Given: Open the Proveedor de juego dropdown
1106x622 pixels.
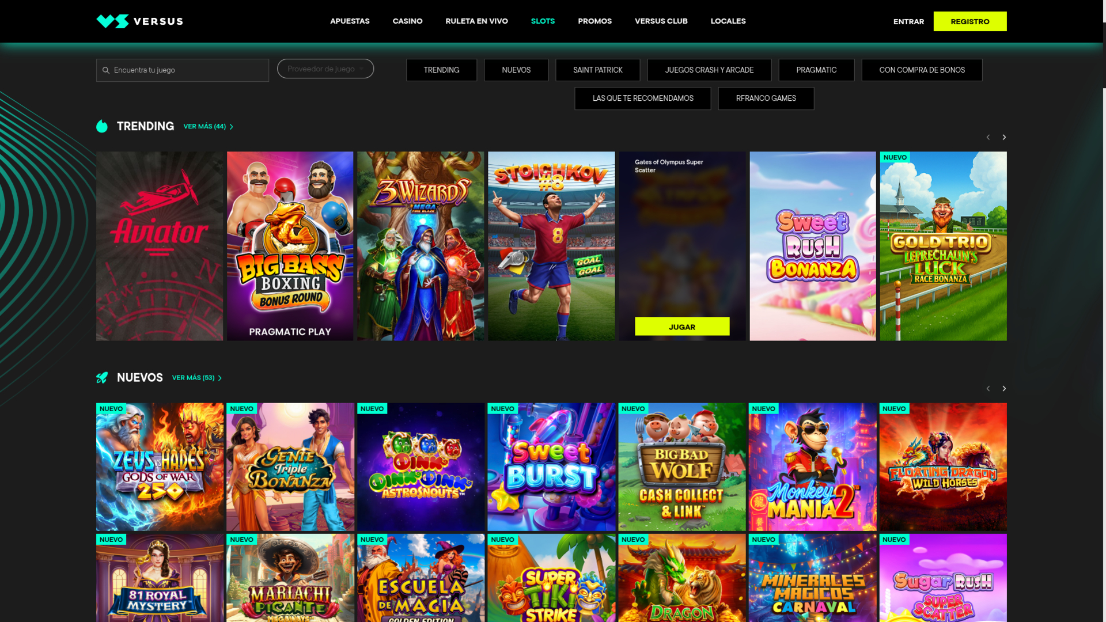Looking at the screenshot, I should pyautogui.click(x=325, y=68).
